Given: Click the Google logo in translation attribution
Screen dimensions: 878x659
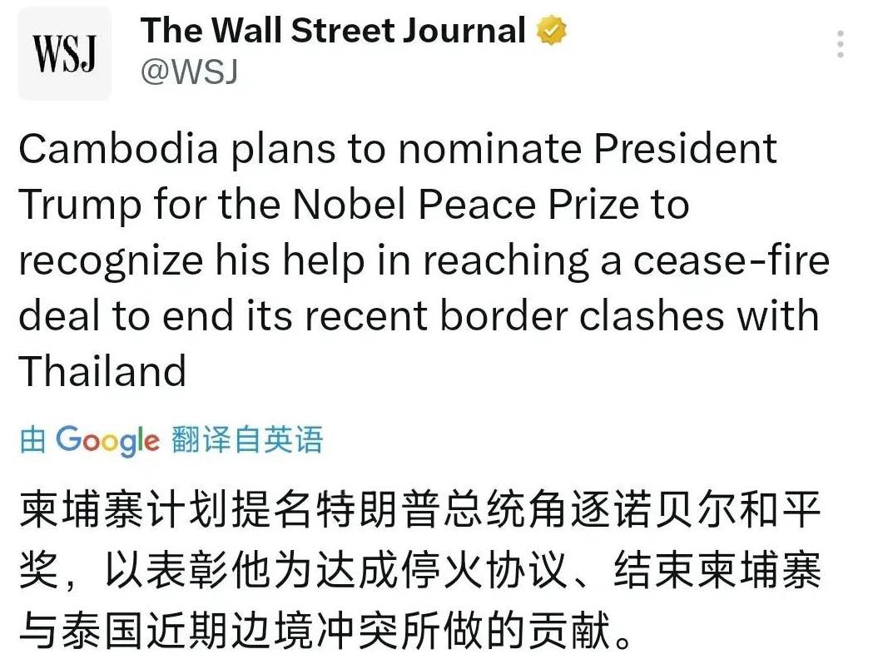Looking at the screenshot, I should pos(107,440).
